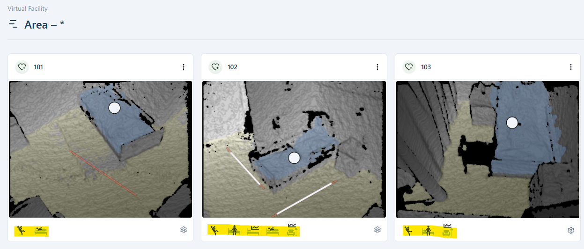Click the lying-in-bed icon for room 101
This screenshot has width=584, height=249.
pos(41,230)
